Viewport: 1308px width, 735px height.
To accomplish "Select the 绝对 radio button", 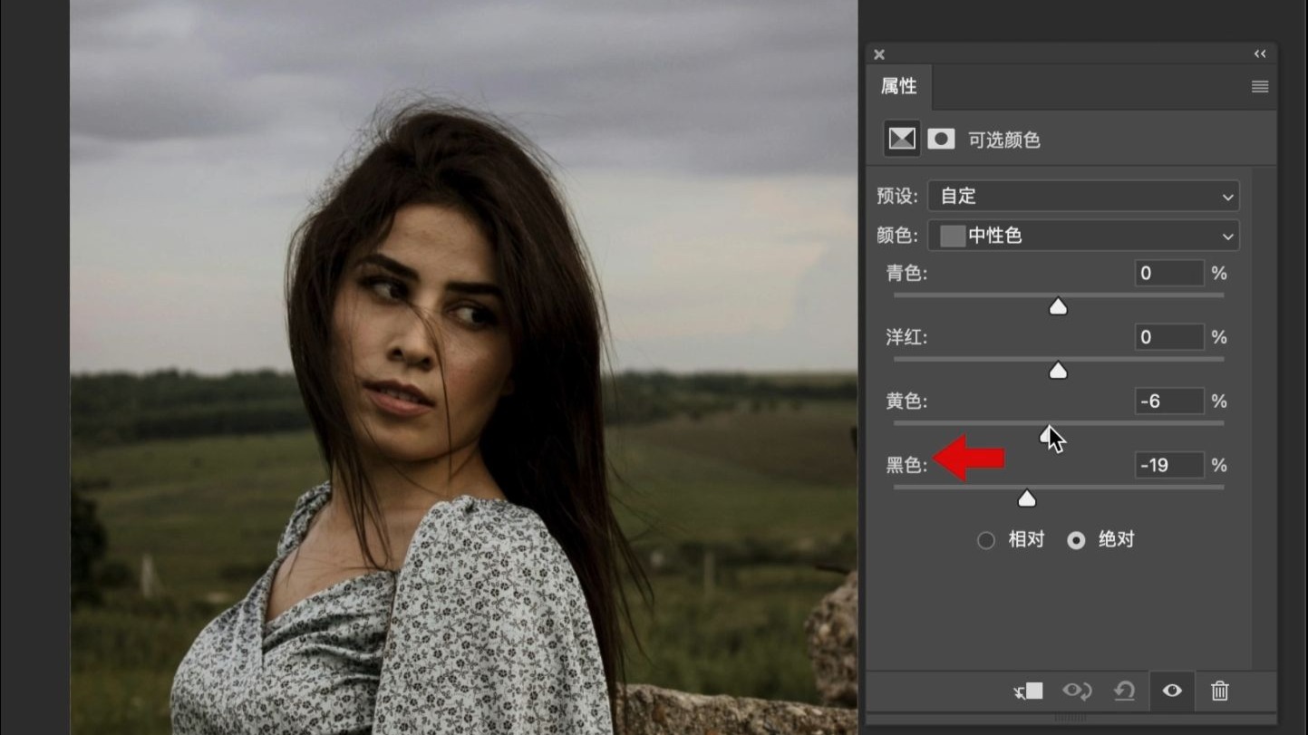I will tap(1076, 540).
